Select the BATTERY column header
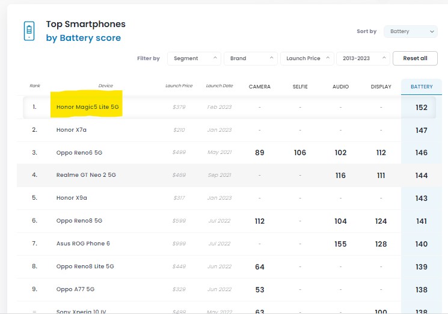Image resolution: width=448 pixels, height=314 pixels. coord(422,87)
